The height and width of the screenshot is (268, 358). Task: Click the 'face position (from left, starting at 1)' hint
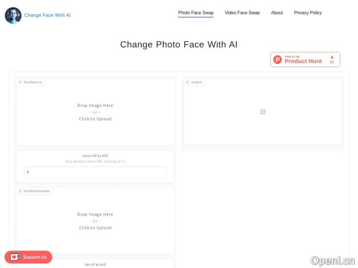(x=95, y=161)
